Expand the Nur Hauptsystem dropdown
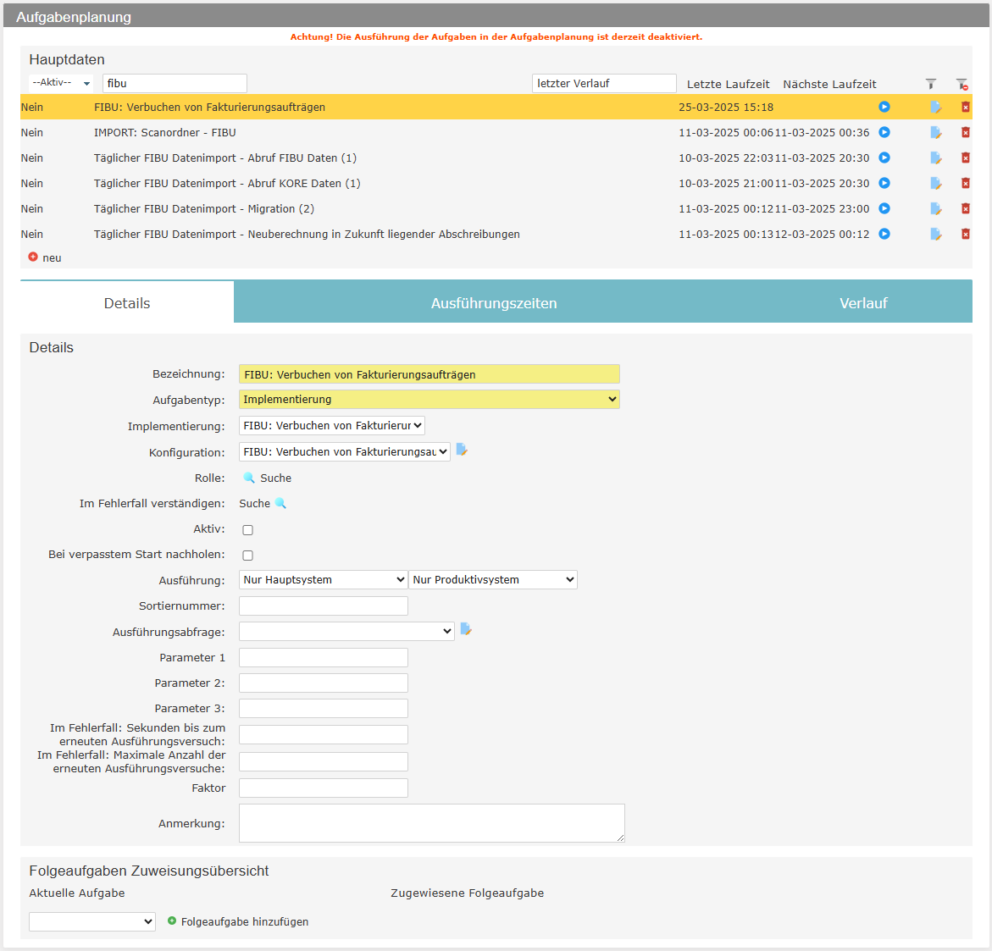 323,580
